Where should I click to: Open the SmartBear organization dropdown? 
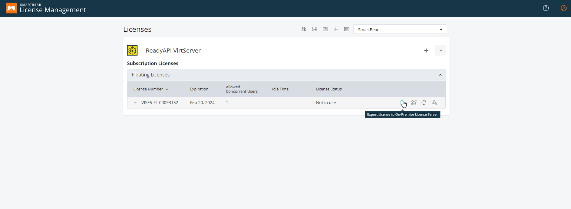click(400, 30)
